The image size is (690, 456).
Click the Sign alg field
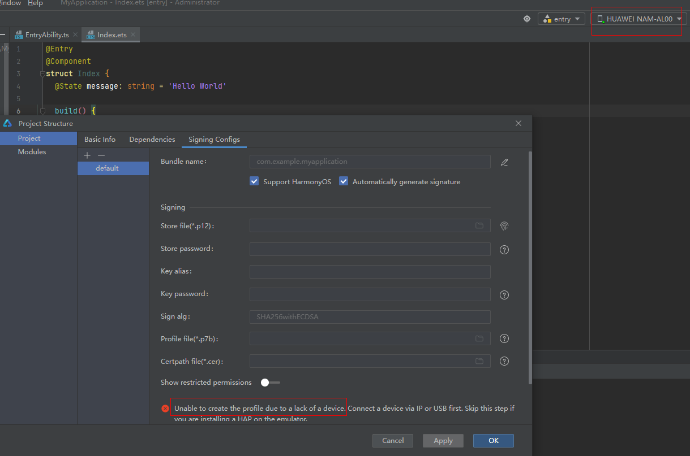(370, 317)
